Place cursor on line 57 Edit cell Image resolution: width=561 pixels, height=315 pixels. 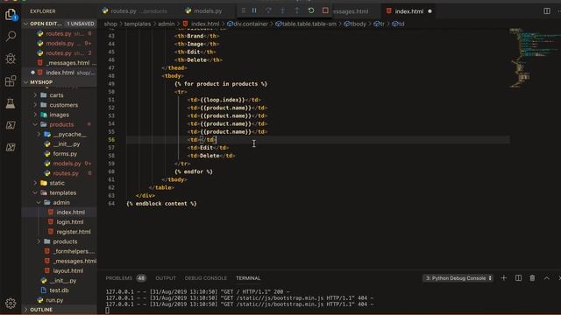pyautogui.click(x=208, y=148)
